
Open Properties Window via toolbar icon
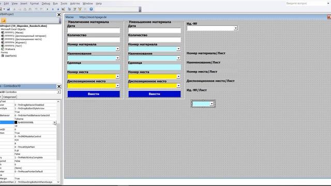[x=74, y=9]
